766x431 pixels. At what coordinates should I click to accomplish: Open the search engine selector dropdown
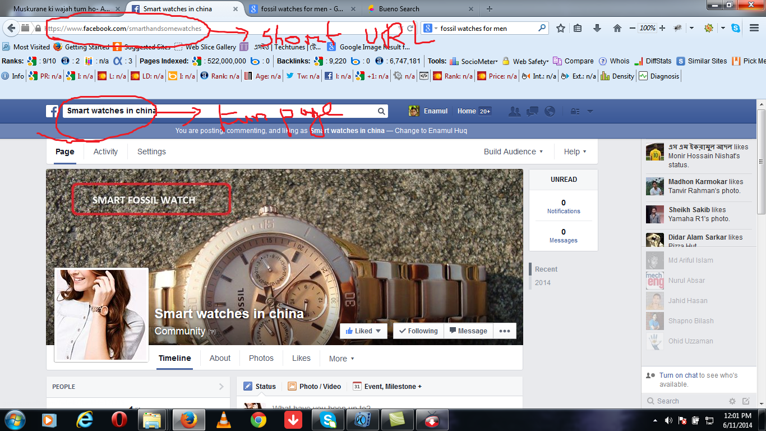point(430,28)
